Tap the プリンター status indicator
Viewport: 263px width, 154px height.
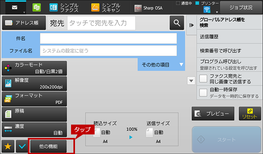pyautogui.click(x=207, y=3)
